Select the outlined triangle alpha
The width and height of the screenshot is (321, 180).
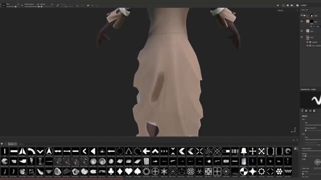click(x=128, y=151)
